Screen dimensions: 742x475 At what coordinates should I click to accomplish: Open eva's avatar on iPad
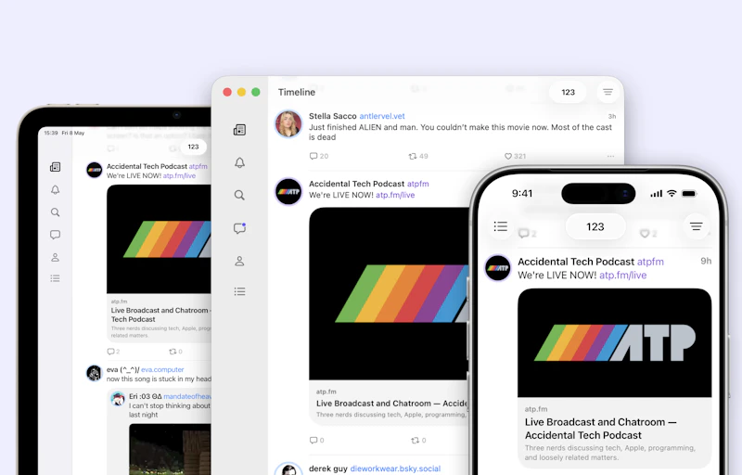pyautogui.click(x=95, y=373)
